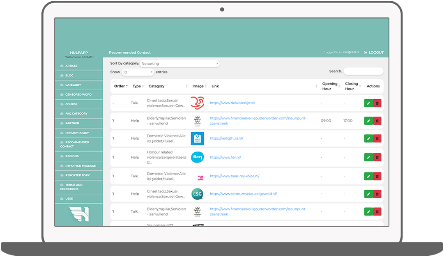Edit the fier.nl contact row
The width and height of the screenshot is (444, 257).
[x=368, y=157]
